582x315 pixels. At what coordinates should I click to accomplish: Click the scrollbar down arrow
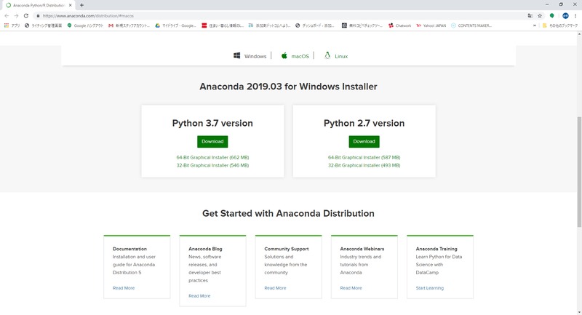[x=579, y=312]
